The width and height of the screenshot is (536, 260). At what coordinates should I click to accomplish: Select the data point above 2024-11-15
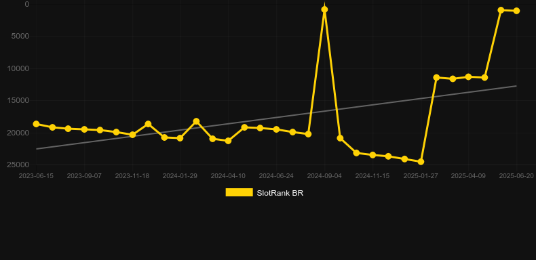(372, 155)
